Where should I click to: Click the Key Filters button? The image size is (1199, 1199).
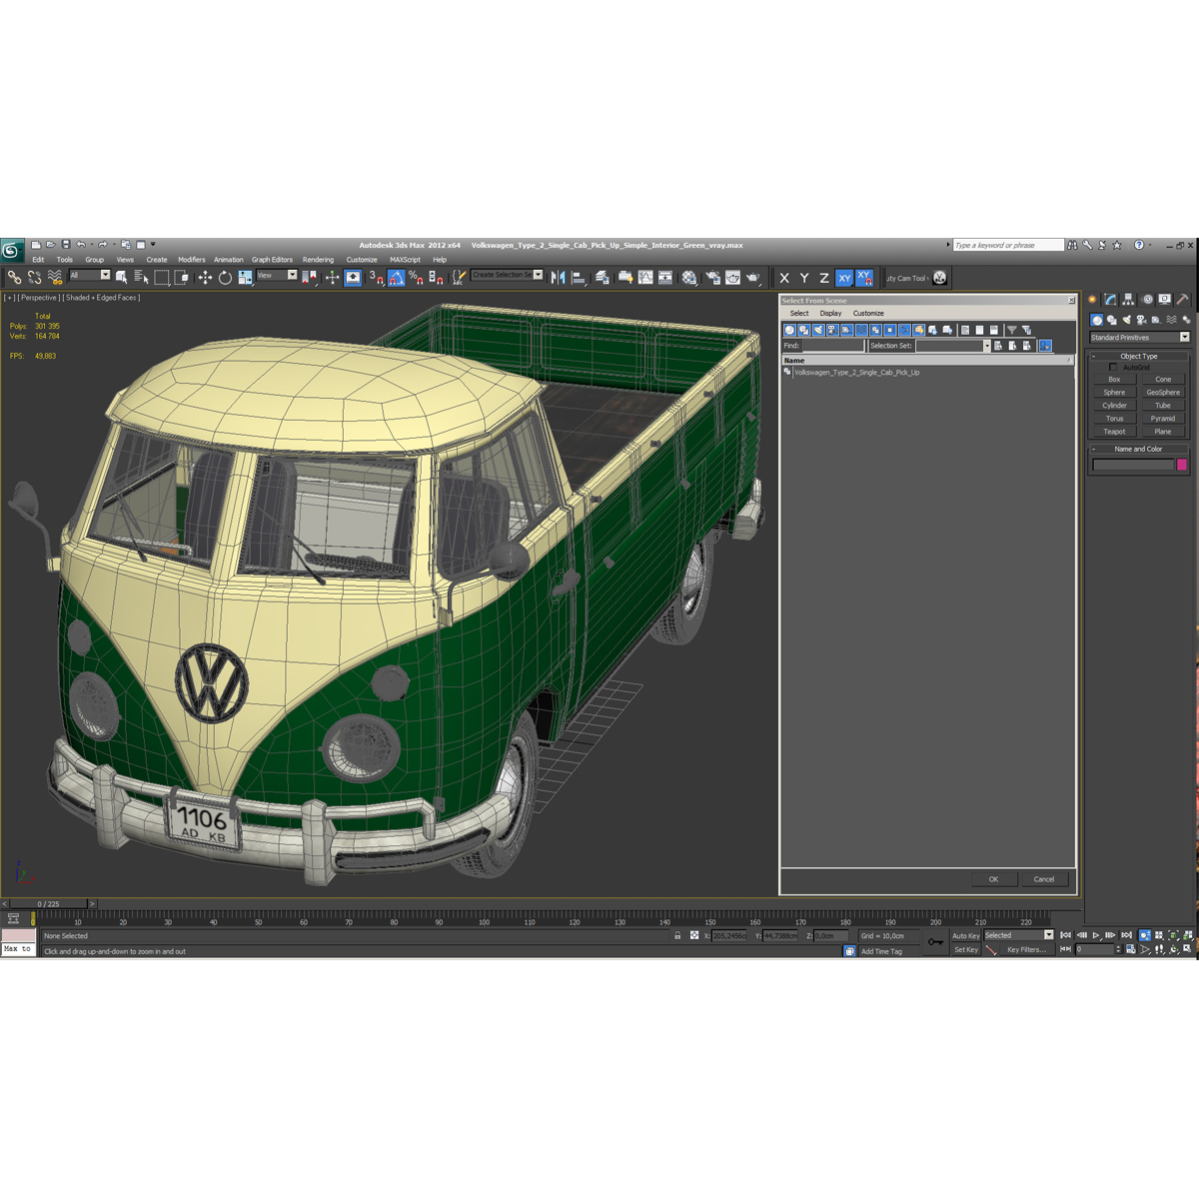click(1027, 950)
